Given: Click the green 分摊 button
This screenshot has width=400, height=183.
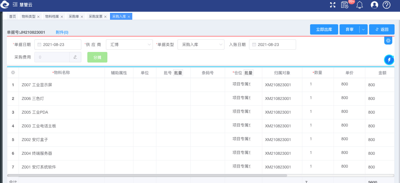Looking at the screenshot, I should [x=97, y=57].
